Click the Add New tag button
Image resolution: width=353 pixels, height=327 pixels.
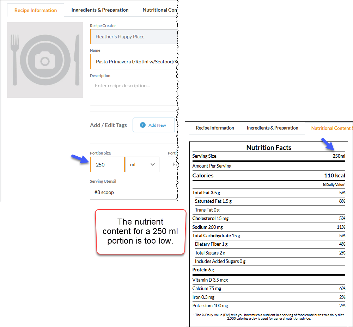point(154,125)
